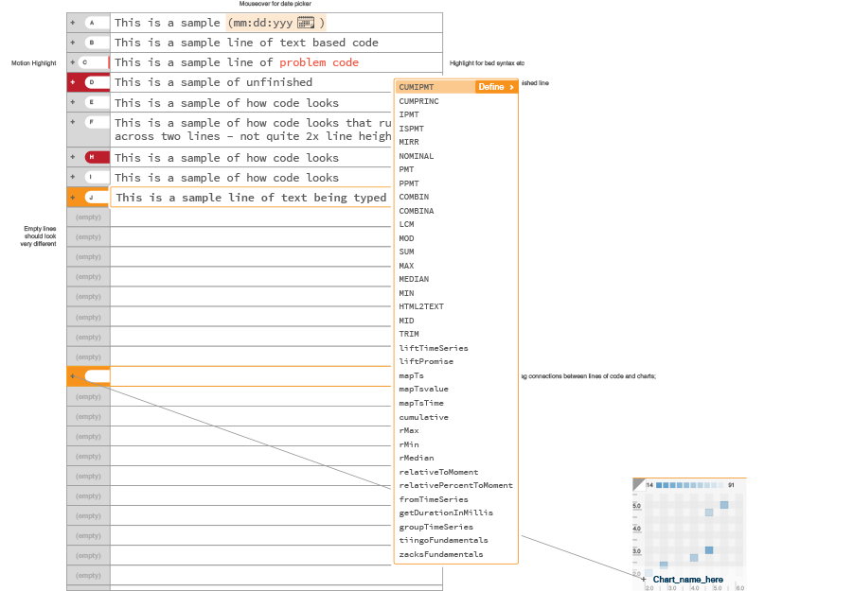
Task: Click the red 'problem code' text
Action: coord(319,62)
